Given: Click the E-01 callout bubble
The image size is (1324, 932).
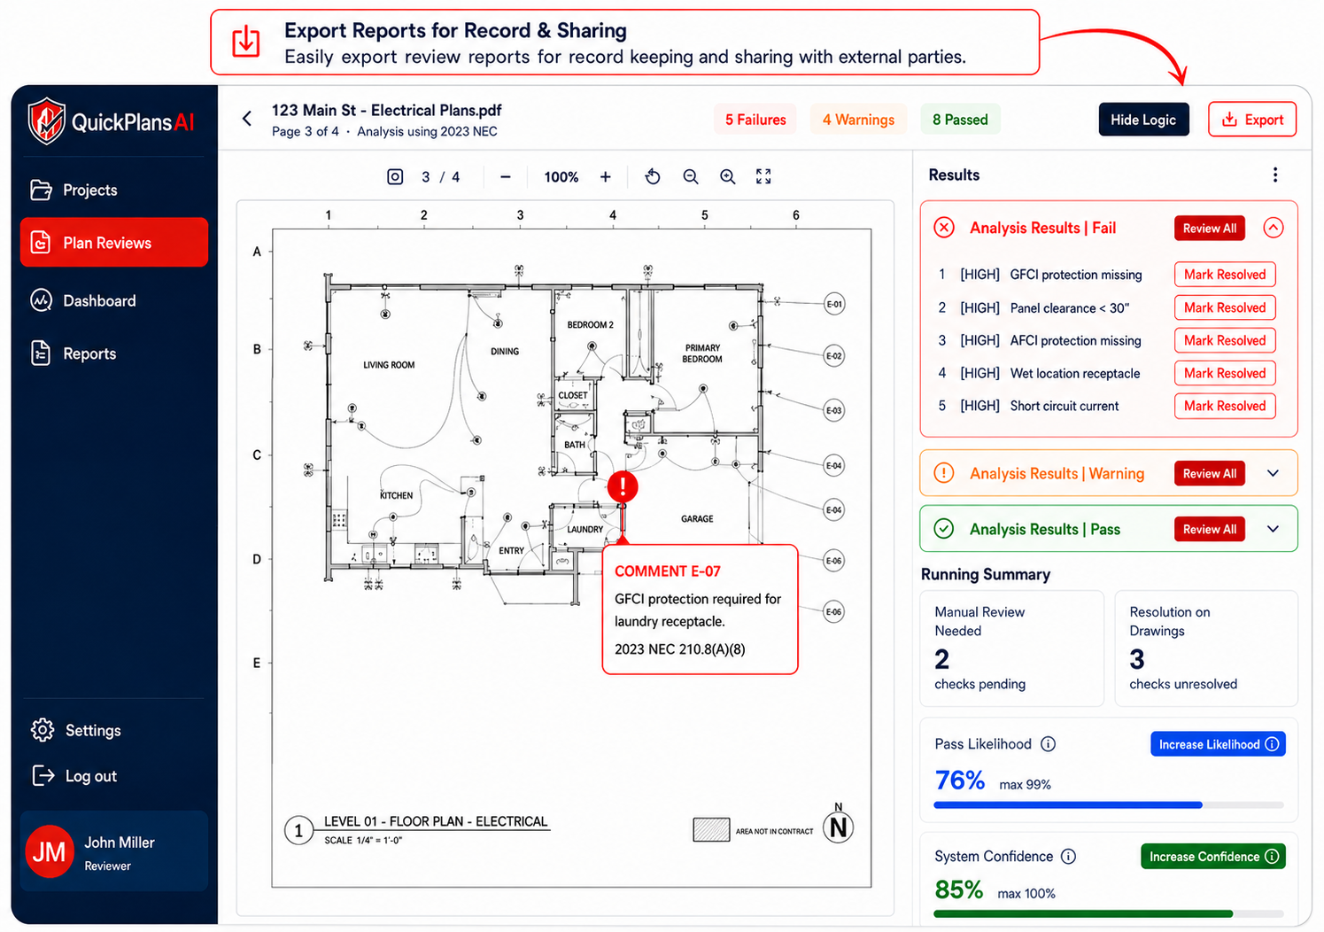Looking at the screenshot, I should pyautogui.click(x=834, y=304).
